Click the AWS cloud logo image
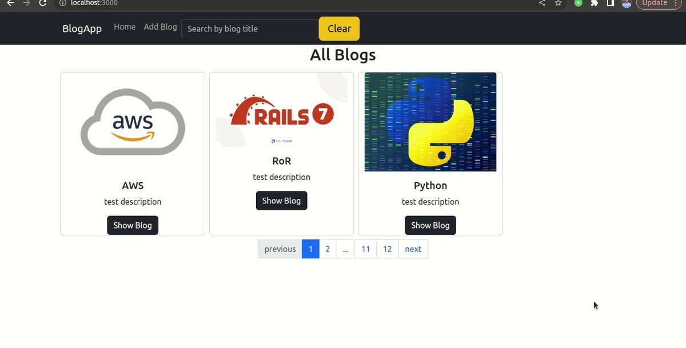Viewport: 686px width, 348px height. coord(133,122)
